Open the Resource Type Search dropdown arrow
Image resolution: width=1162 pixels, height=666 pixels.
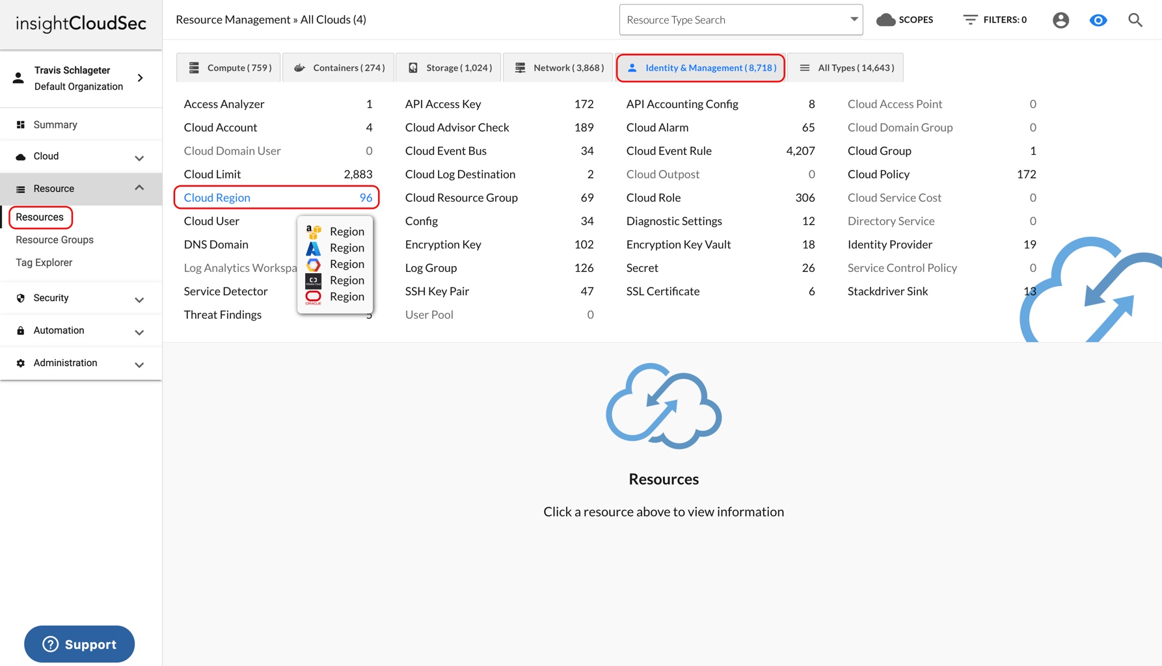click(854, 20)
